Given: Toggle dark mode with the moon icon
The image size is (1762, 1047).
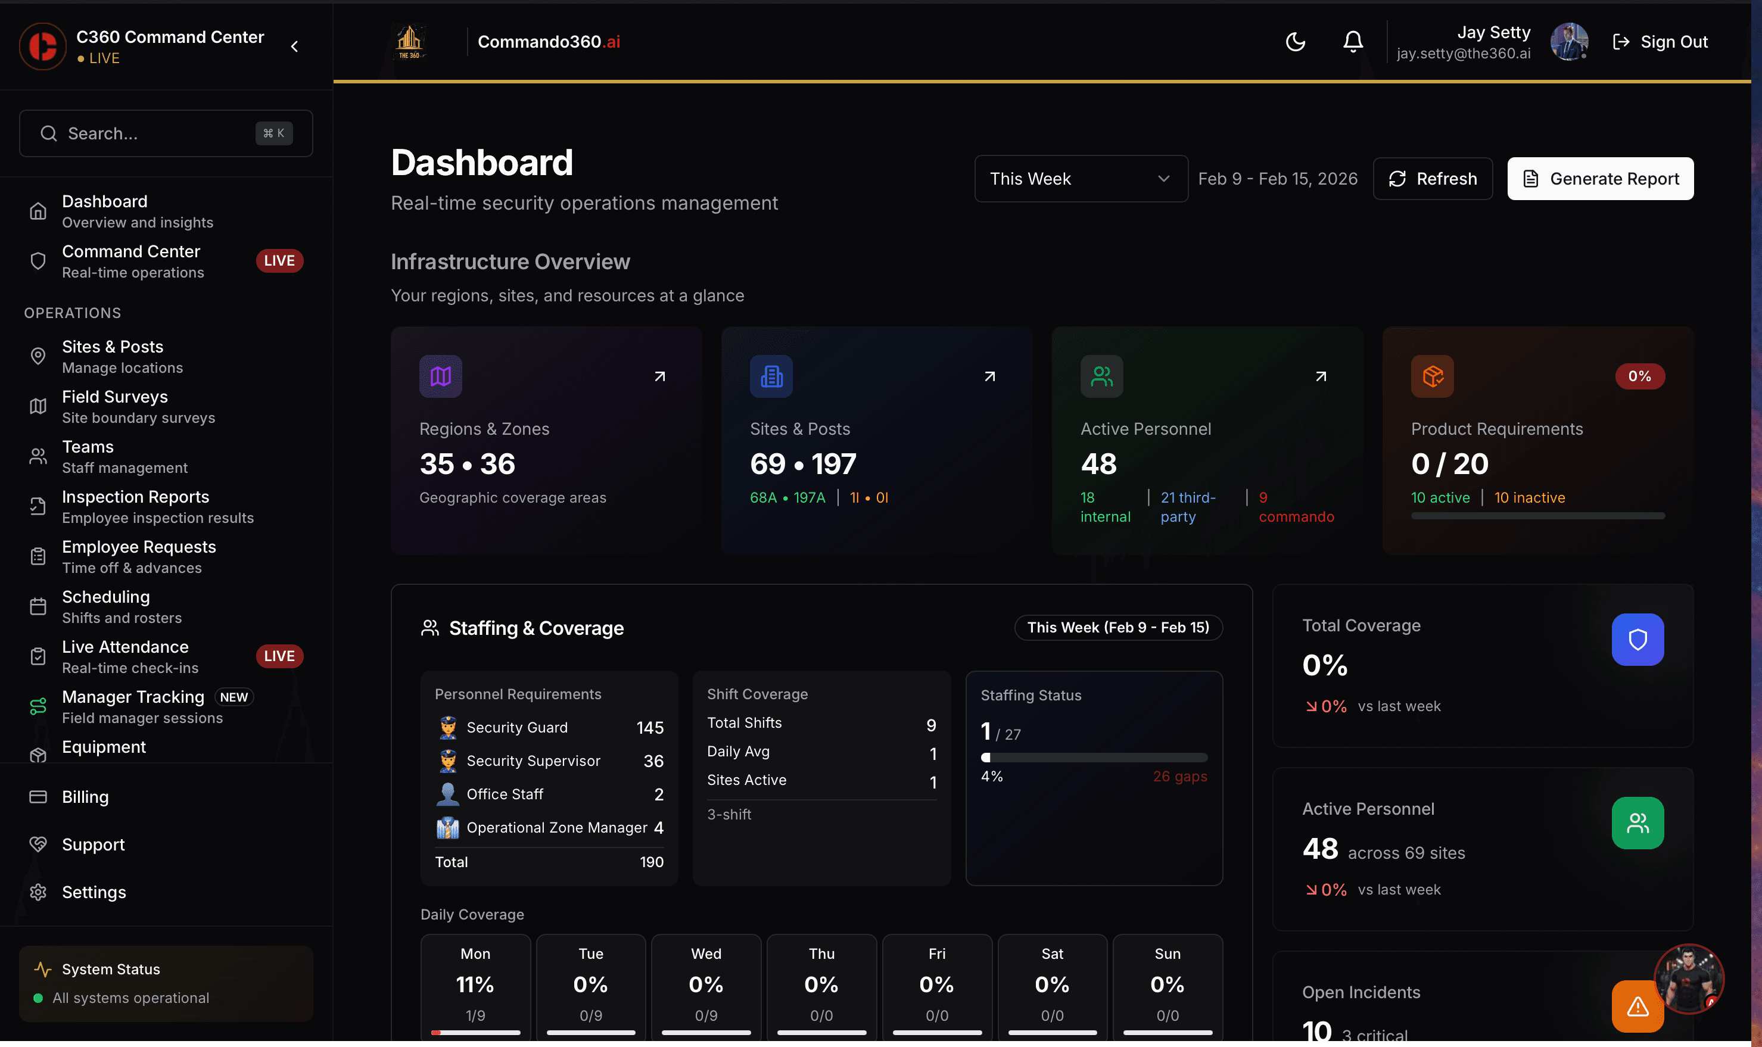Looking at the screenshot, I should click(1295, 42).
